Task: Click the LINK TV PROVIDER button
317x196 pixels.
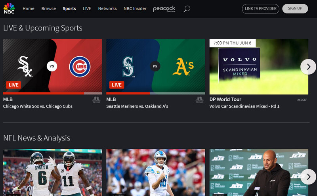Action: coord(261,9)
